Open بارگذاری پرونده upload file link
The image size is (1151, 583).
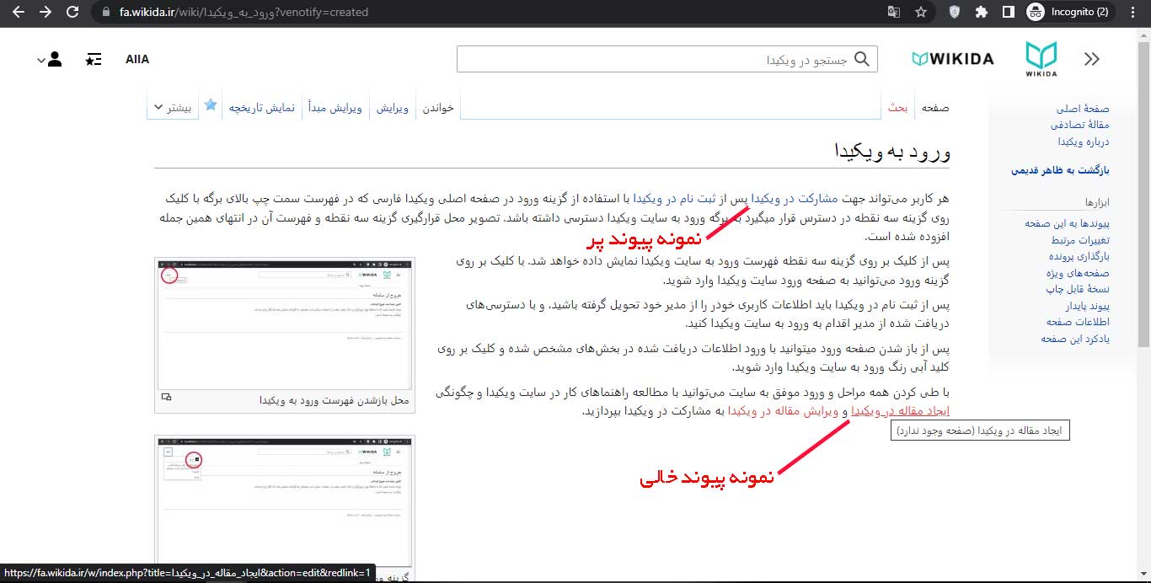(1079, 256)
